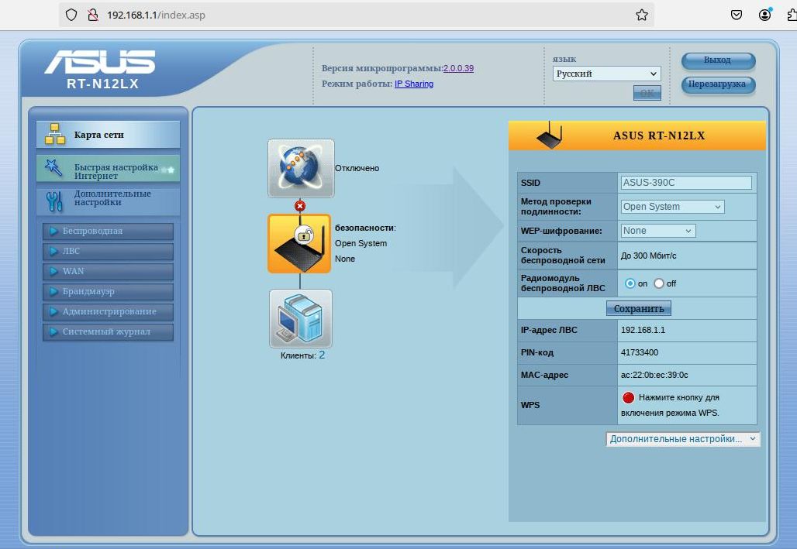Screen dimensions: 797x549
Task: Click the red disconnected X indicator
Action: point(300,206)
